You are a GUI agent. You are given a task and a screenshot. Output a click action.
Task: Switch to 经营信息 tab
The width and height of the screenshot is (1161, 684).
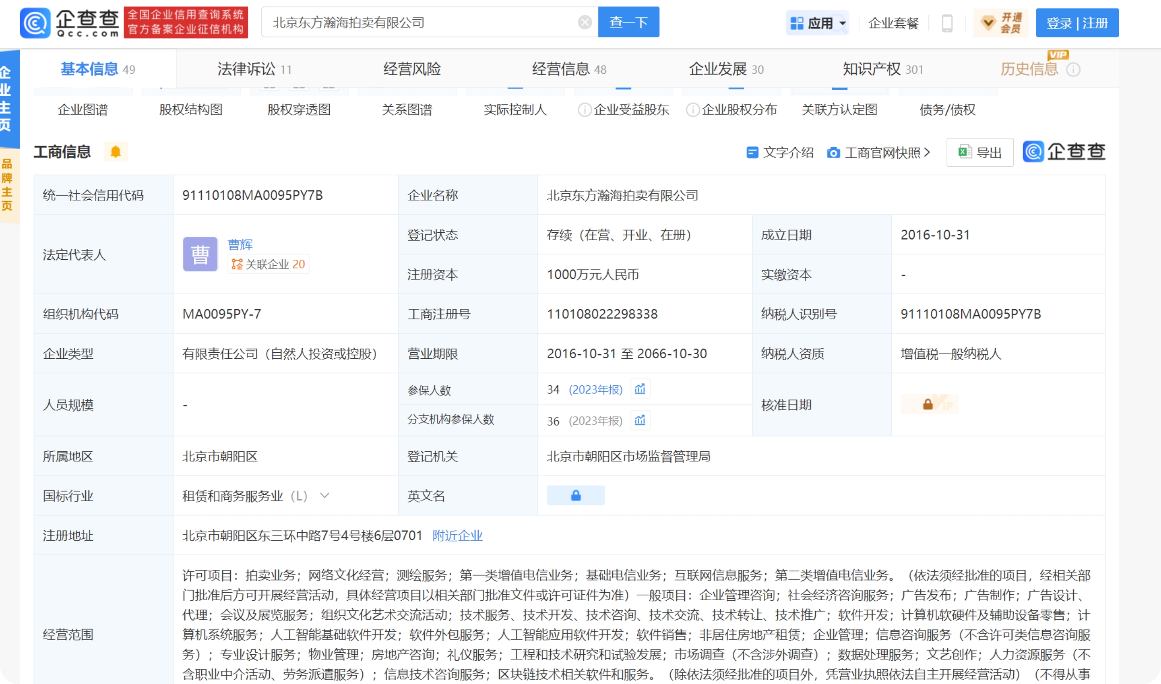569,69
